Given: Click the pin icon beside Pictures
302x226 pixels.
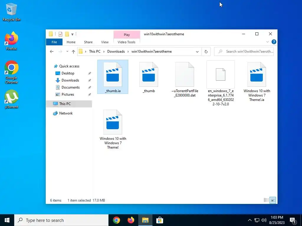Looking at the screenshot, I should click(89, 94).
